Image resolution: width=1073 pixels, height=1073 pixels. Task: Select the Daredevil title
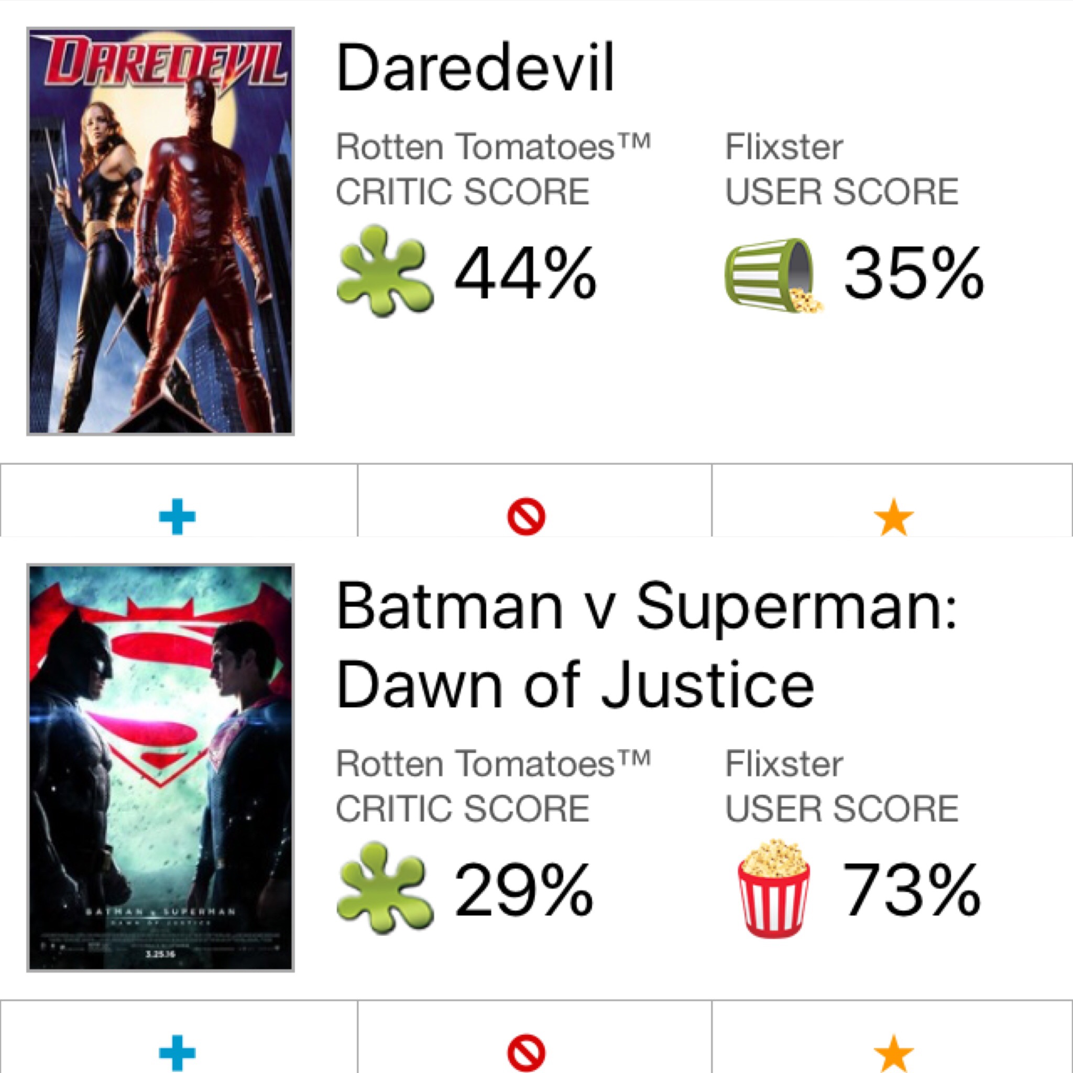pyautogui.click(x=475, y=68)
